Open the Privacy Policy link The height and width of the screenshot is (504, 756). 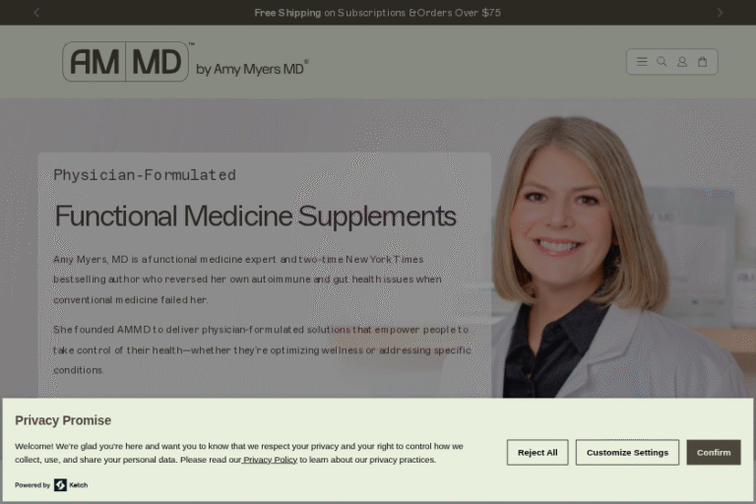point(270,460)
